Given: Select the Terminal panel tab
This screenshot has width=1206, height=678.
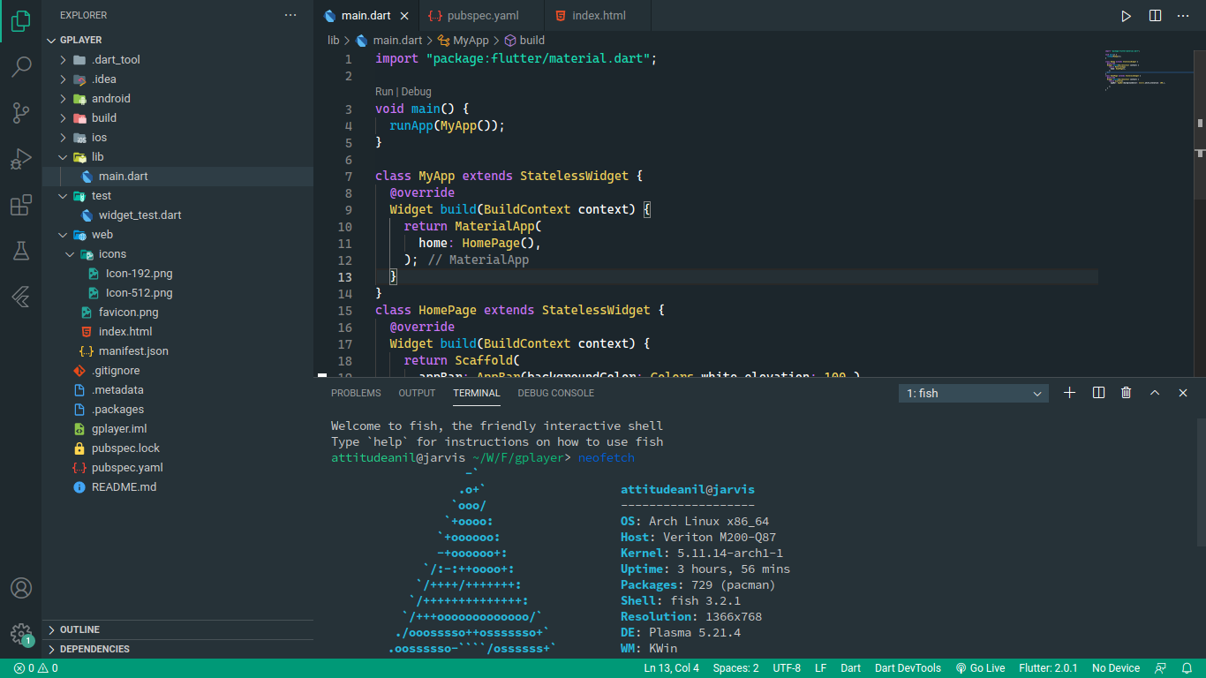Looking at the screenshot, I should click(477, 393).
